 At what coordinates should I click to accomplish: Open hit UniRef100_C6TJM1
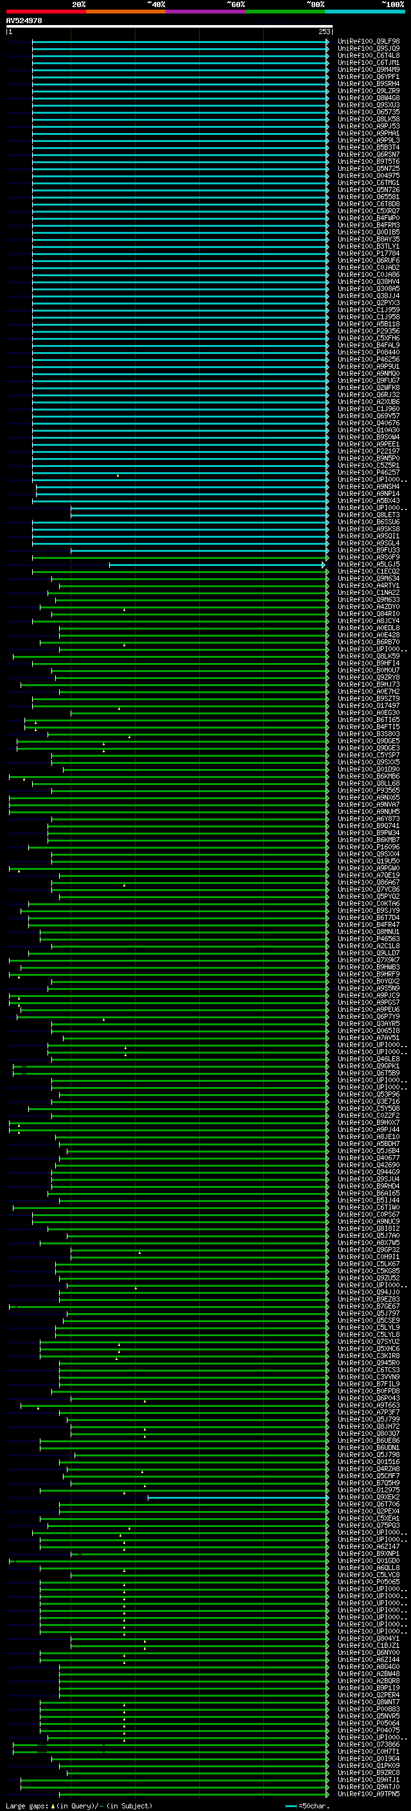pos(369,62)
